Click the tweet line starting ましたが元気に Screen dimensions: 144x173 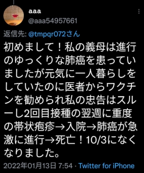(x=70, y=74)
